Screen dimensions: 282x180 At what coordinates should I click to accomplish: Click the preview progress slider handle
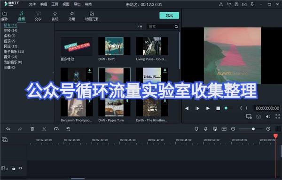tap(226, 108)
